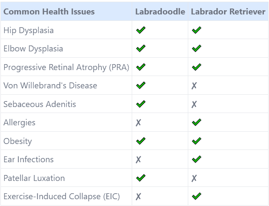The height and width of the screenshot is (206, 269).
Task: Click the Labrador Retriever Elbow Dysplasia checkmark
Action: (x=197, y=48)
